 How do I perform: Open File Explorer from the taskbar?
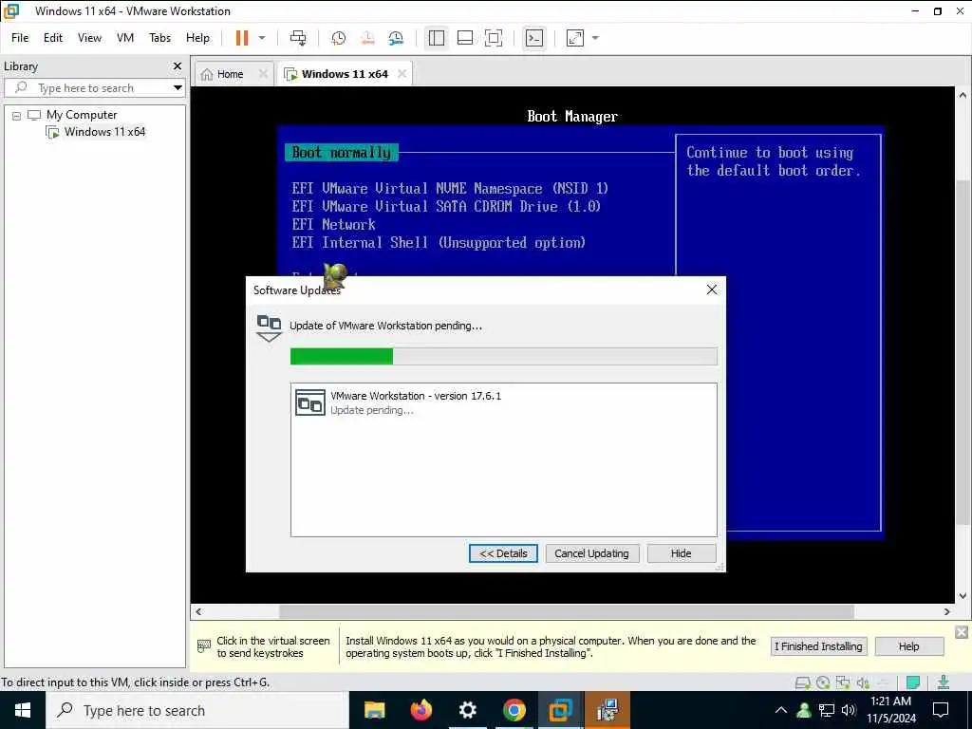(x=374, y=710)
